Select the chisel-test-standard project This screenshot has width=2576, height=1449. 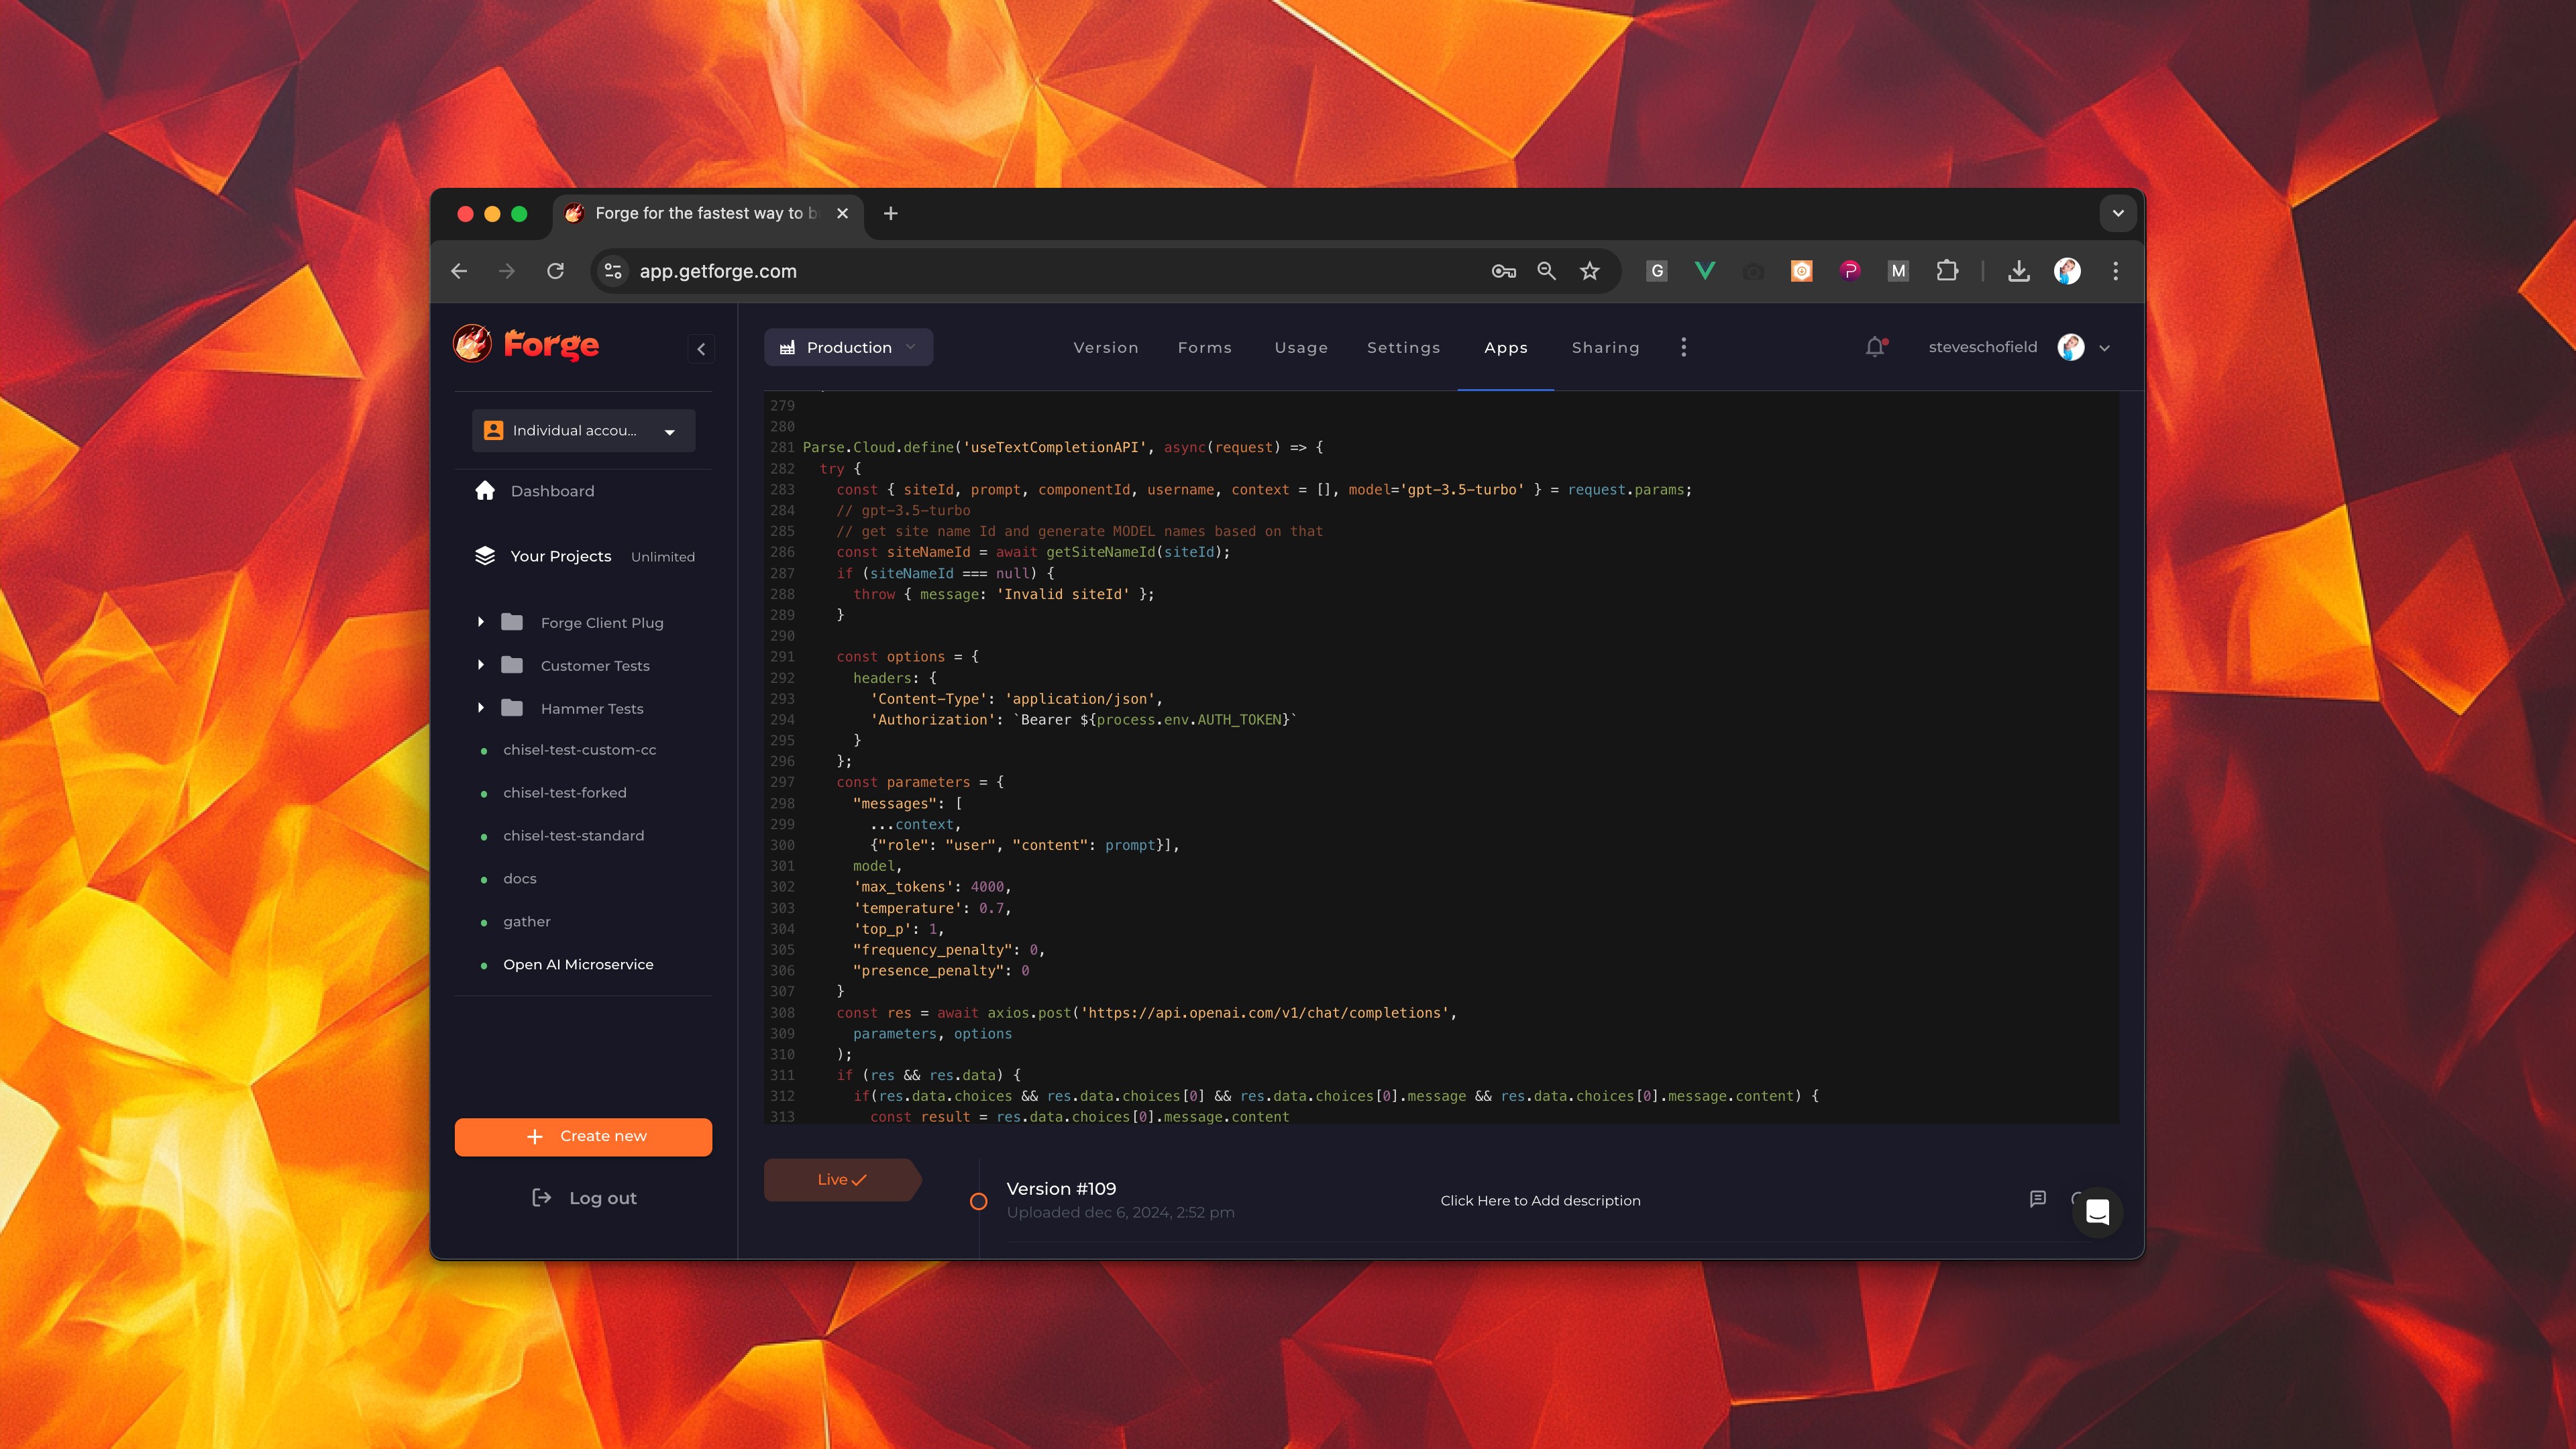(x=574, y=836)
